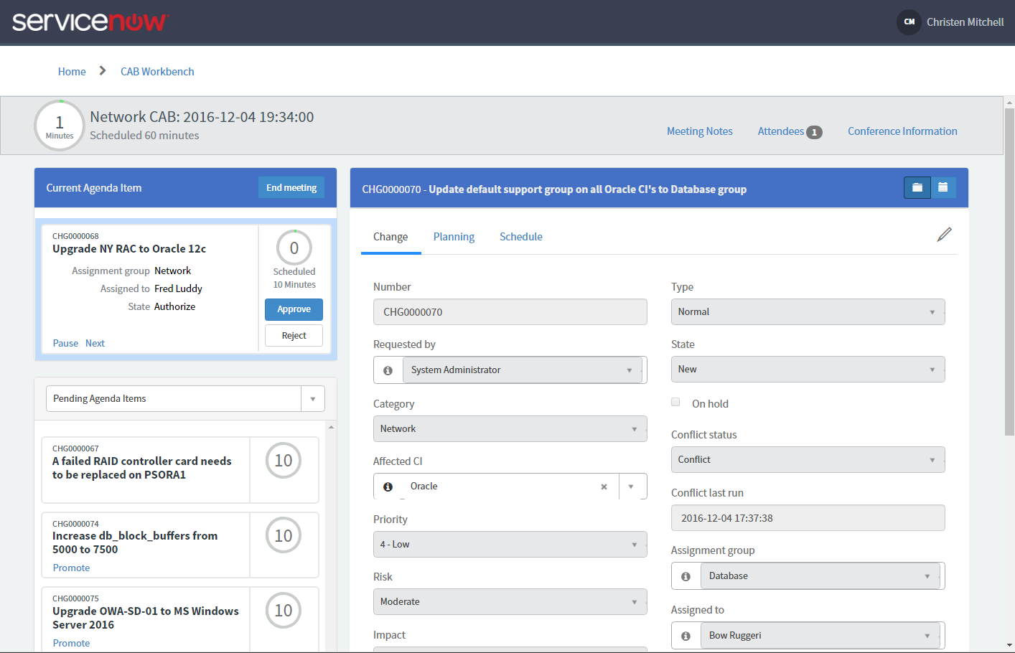Viewport: 1015px width, 653px height.
Task: Expand the Requested by System Administrator dropdown
Action: point(522,370)
